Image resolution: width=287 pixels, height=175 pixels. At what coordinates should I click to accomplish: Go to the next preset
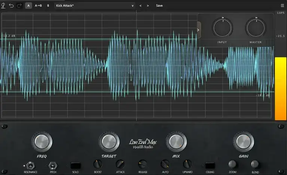click(148, 6)
